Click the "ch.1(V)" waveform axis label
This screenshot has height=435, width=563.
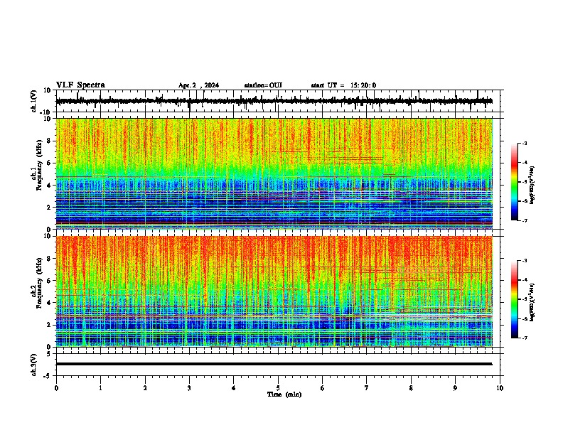tap(34, 101)
